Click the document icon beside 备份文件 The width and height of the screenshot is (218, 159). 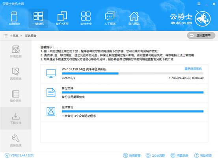[x=51, y=92]
